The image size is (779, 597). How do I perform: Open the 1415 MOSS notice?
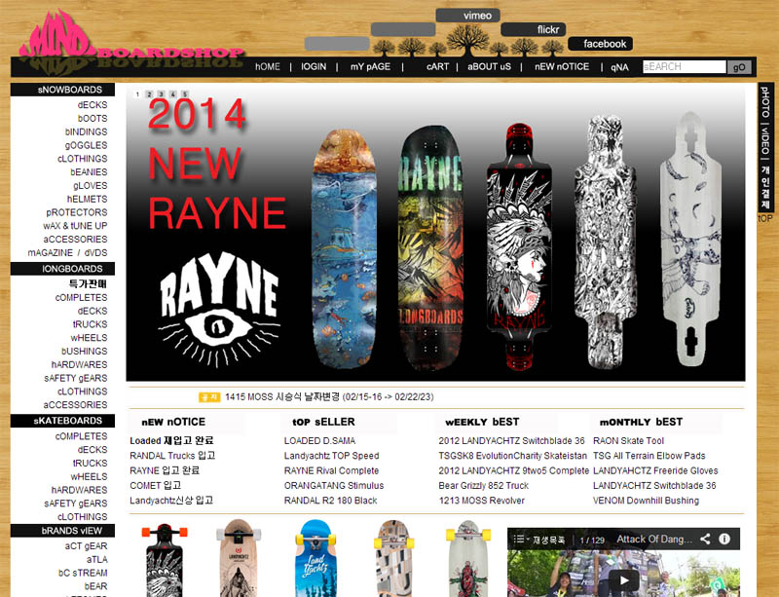329,396
